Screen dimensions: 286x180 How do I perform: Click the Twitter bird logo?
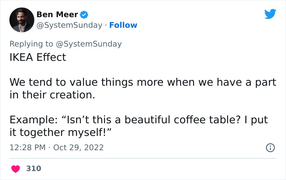(x=270, y=14)
